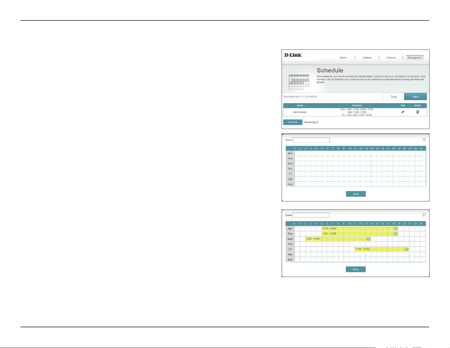This screenshot has width=450, height=348.
Task: Click the 'Management >> Schedule' breadcrumb
Action: coord(300,97)
